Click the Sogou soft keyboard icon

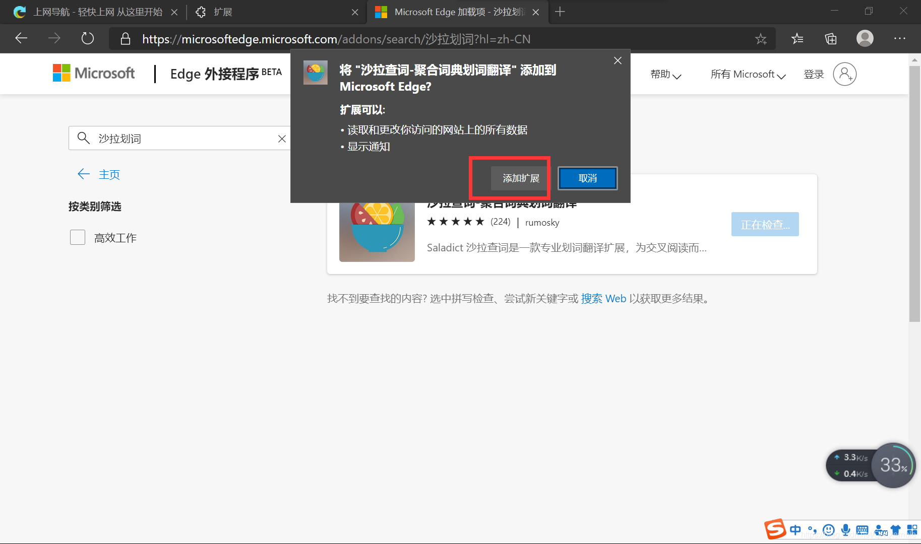pos(862,530)
